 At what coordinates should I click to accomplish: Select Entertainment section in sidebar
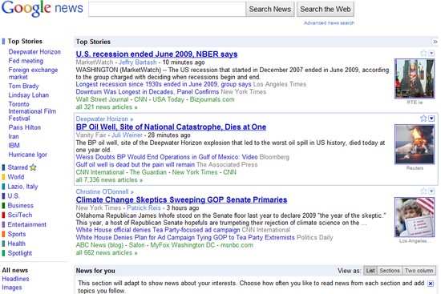point(27,224)
